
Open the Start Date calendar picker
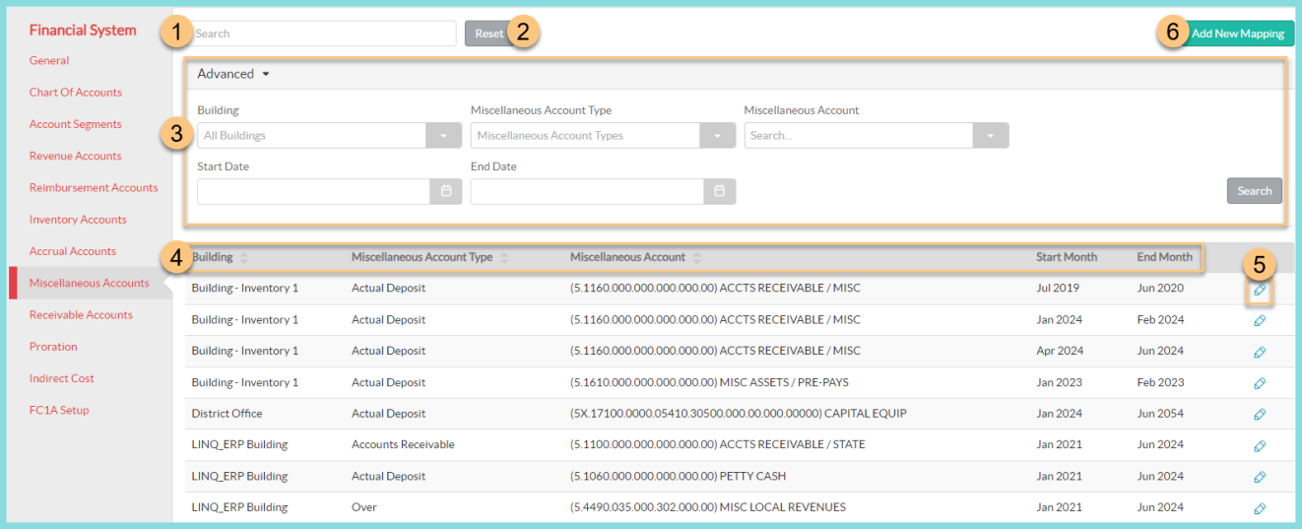(445, 191)
